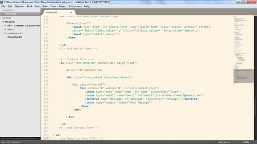This screenshot has height=144, width=257.
Task: Open the View menu
Action: point(37,6)
